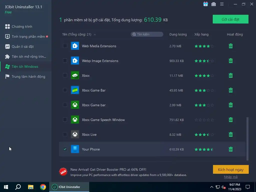The width and height of the screenshot is (256, 192).
Task: Open the gift box icon in title bar
Action: [205, 4]
